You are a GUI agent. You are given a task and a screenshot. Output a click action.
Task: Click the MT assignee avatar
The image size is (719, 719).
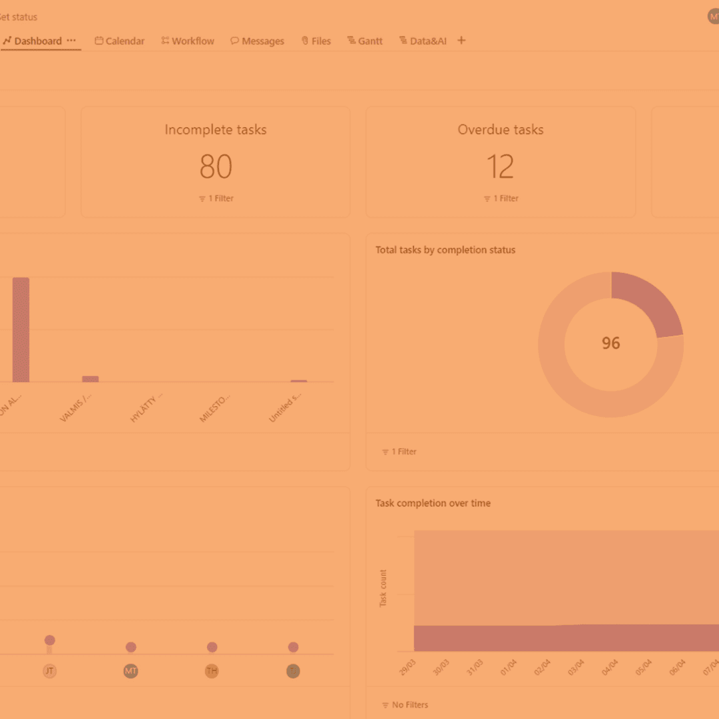130,671
